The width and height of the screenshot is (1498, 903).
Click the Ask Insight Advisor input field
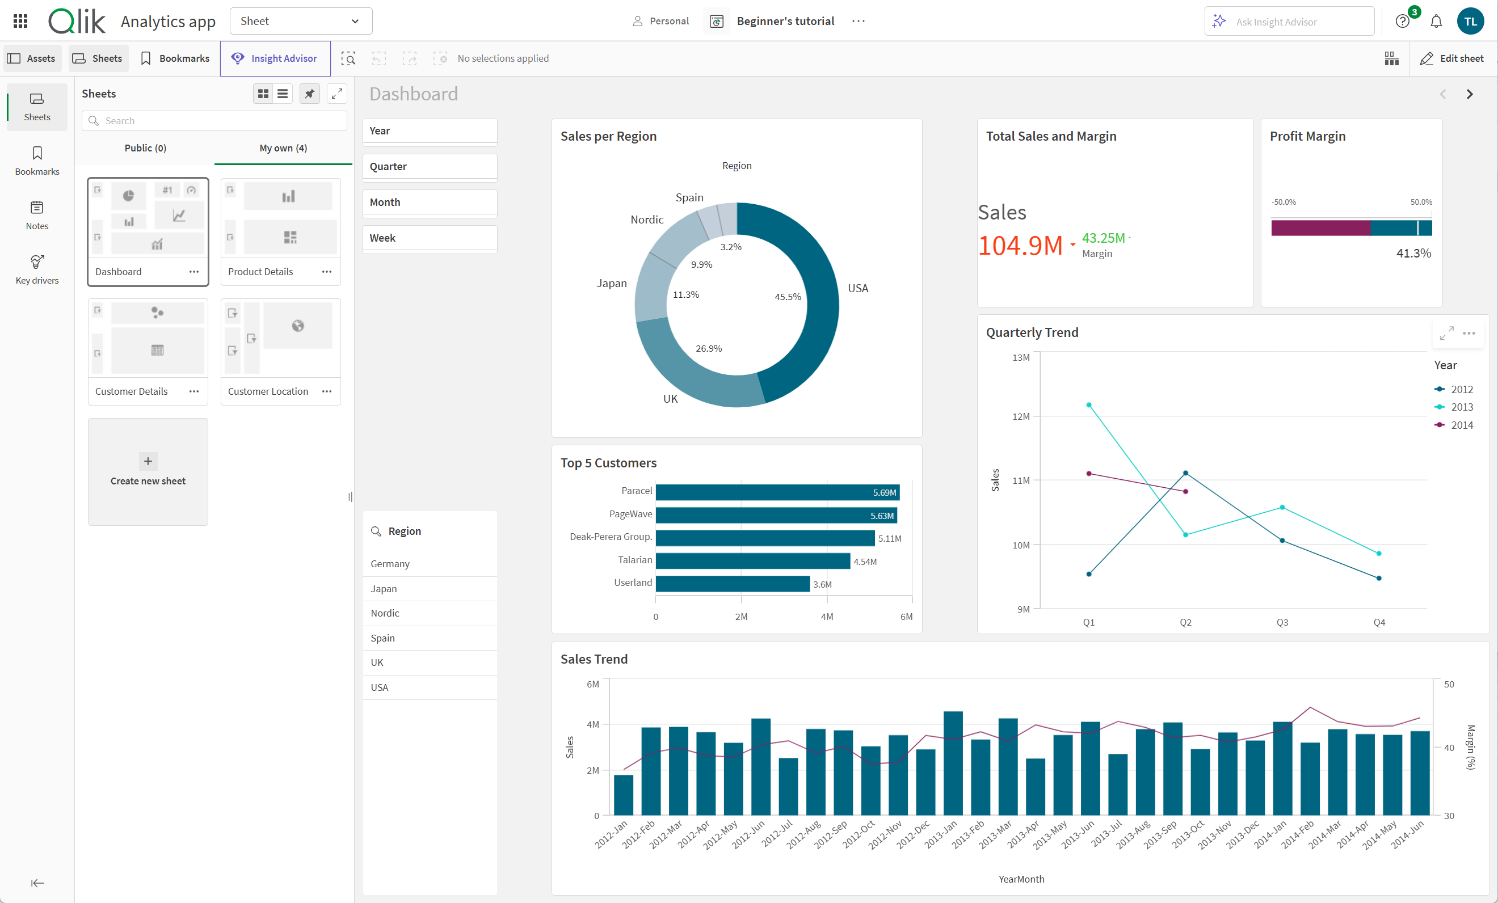(x=1289, y=20)
